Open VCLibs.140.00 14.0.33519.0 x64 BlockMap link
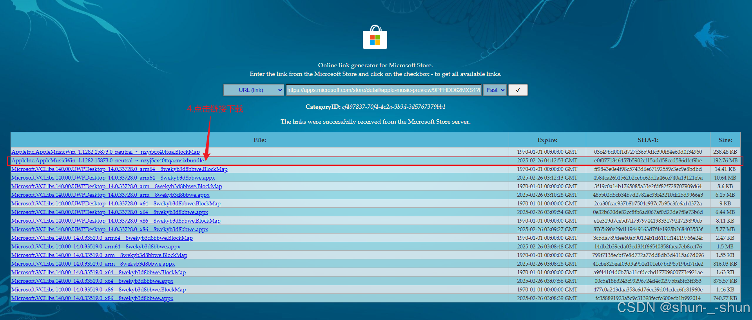752x320 pixels. (x=98, y=272)
